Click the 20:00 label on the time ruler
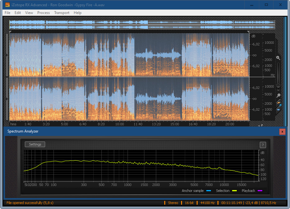 tap(230, 124)
